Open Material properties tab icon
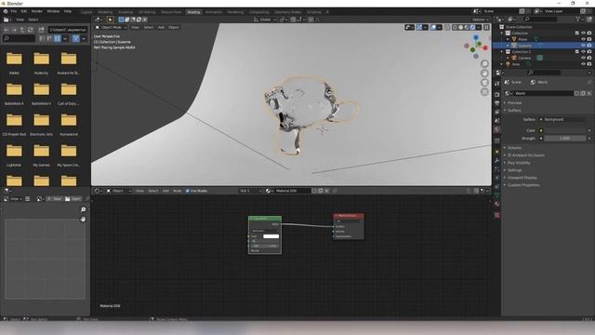Image resolution: width=595 pixels, height=335 pixels. [x=497, y=205]
